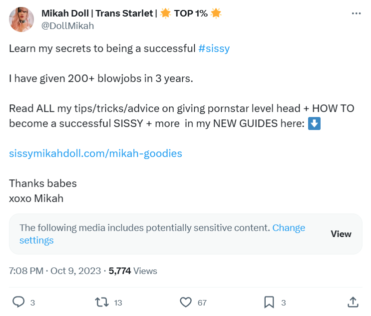Click the repost count 13

point(118,302)
